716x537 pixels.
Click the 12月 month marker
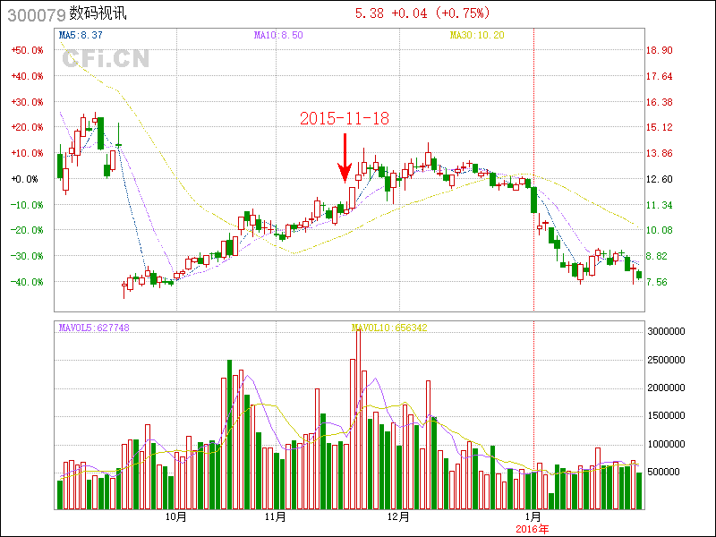click(x=398, y=516)
